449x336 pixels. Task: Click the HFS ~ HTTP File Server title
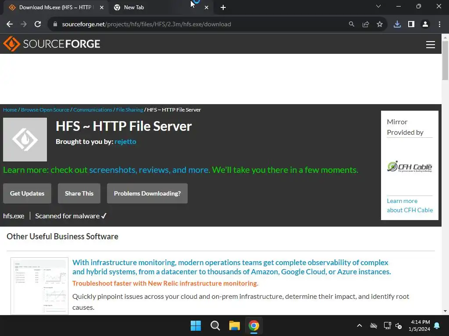click(x=124, y=126)
